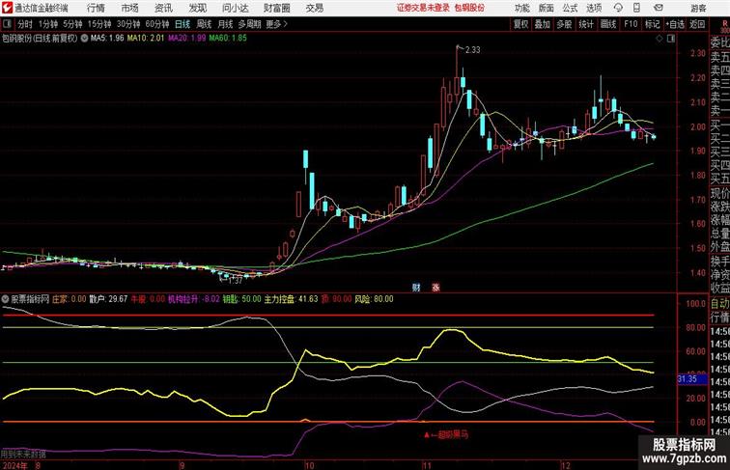Open the 问小达 menu
This screenshot has height=470, width=730.
click(x=235, y=8)
